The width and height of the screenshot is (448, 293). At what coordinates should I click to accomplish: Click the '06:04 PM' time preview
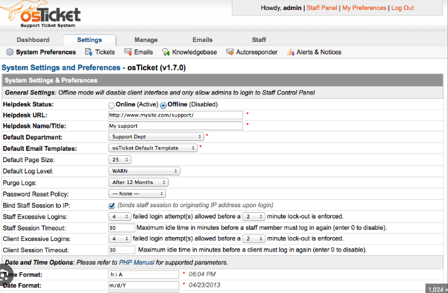pyautogui.click(x=202, y=274)
